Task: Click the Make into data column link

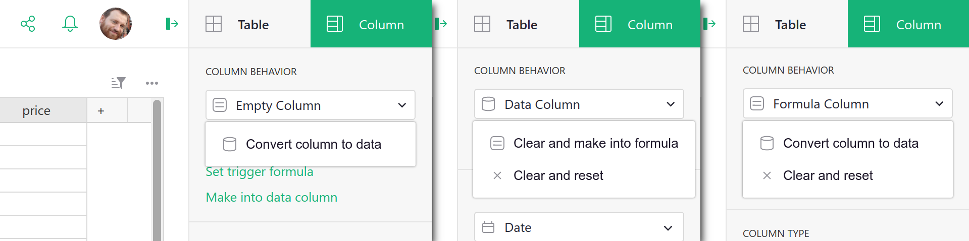Action: click(271, 198)
